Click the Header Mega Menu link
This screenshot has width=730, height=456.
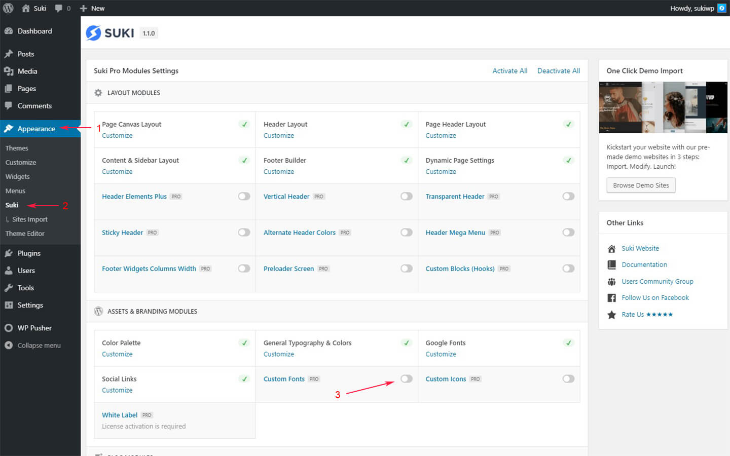455,232
